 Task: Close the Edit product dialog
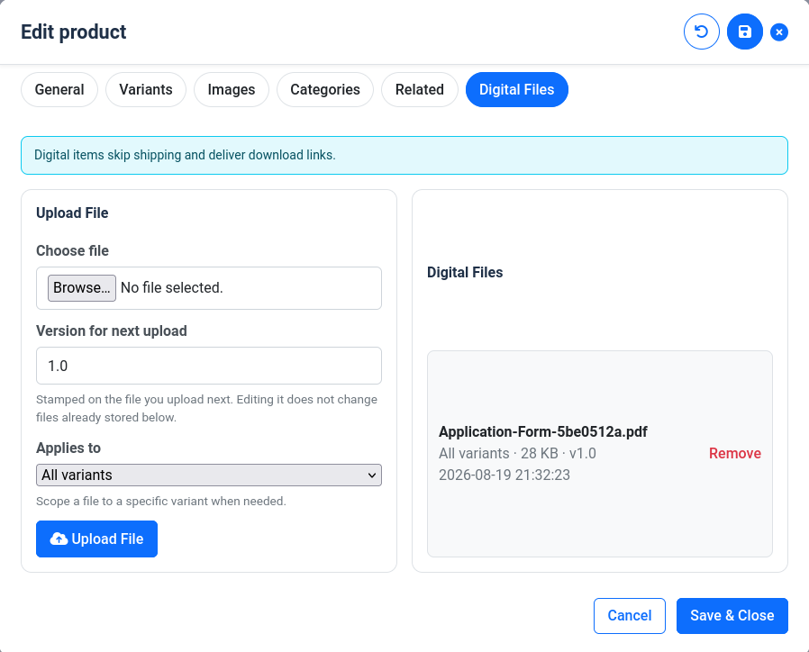(779, 32)
